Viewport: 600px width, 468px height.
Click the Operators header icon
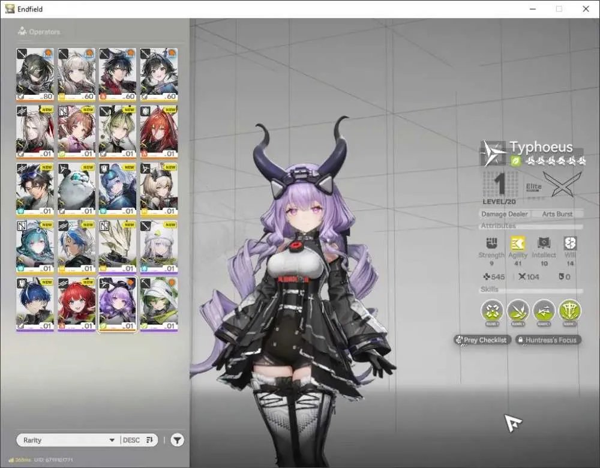point(22,31)
